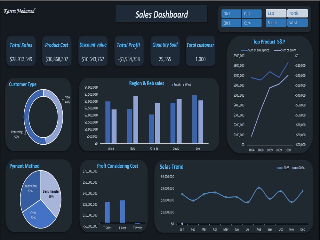Click the Selas Trend chart title

(172, 167)
